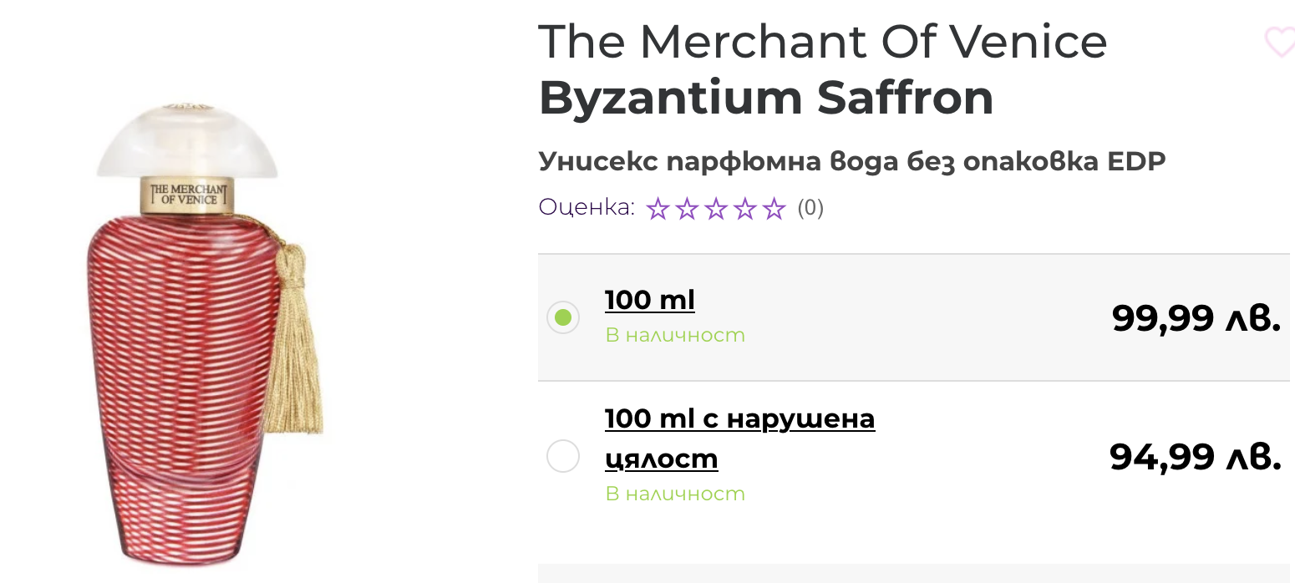
Task: Click the 94,99 лв. price
Action: pyautogui.click(x=1195, y=456)
